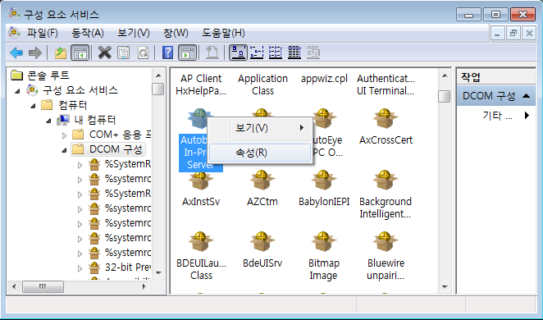Screen dimensions: 543x320
Task: Switch to Large Icons view button
Action: pyautogui.click(x=238, y=53)
